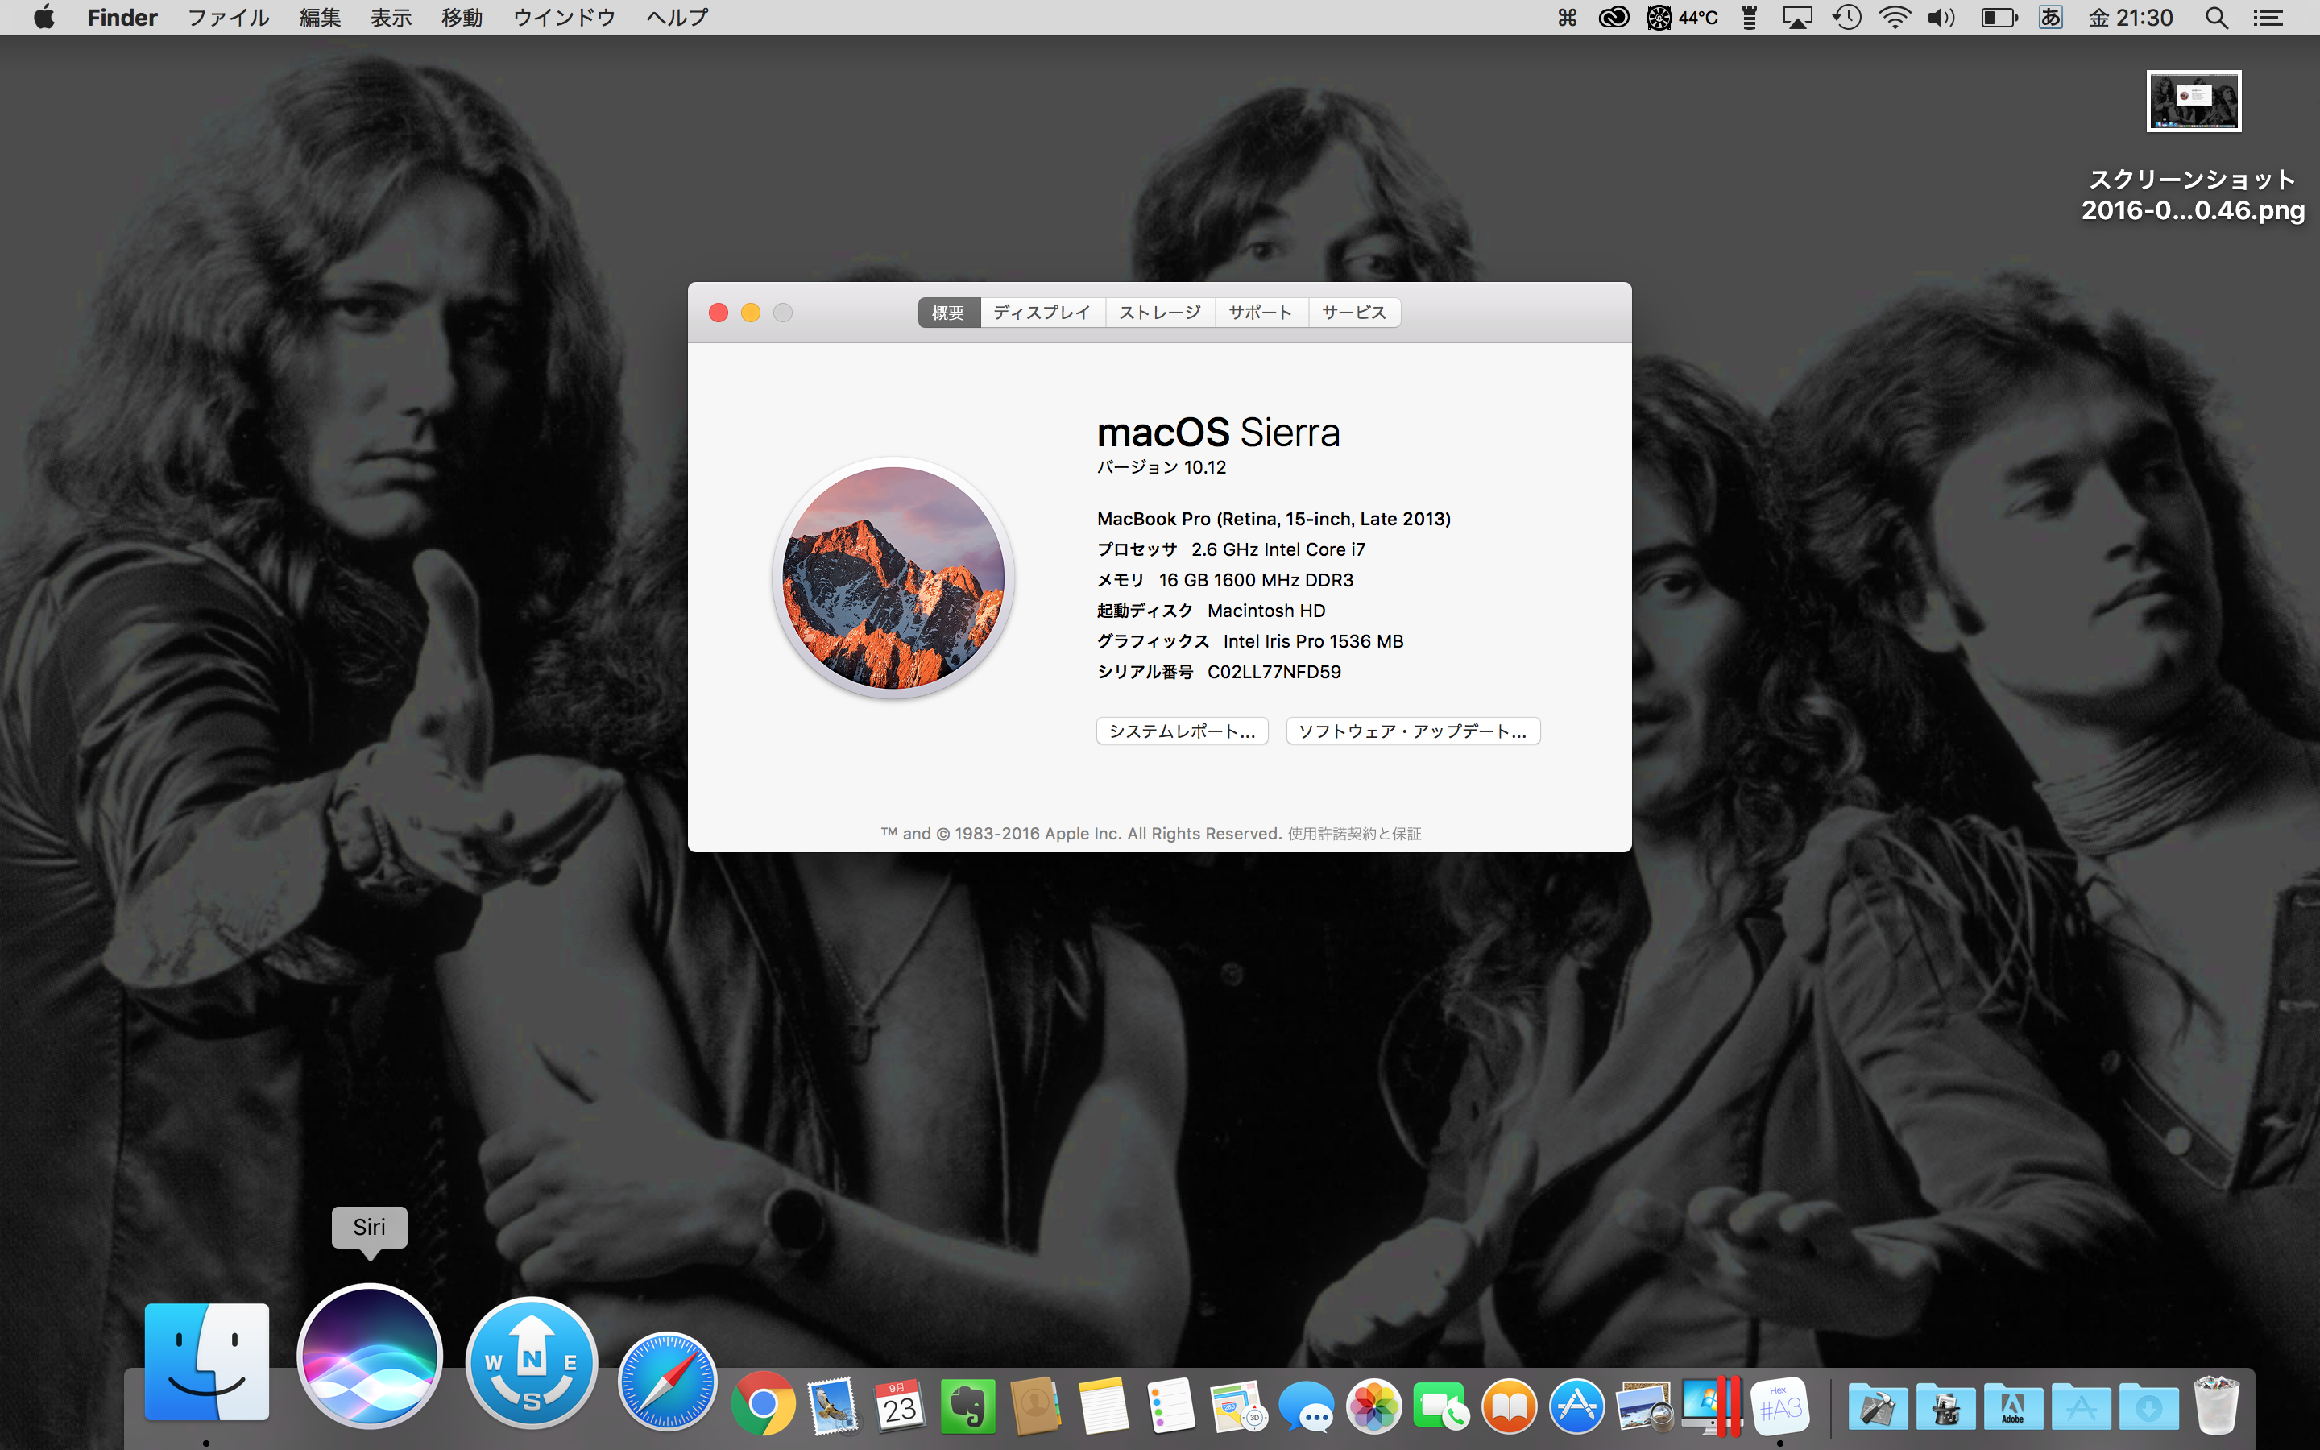This screenshot has height=1450, width=2320.
Task: Open the Trash in the Dock
Action: pyautogui.click(x=2216, y=1406)
